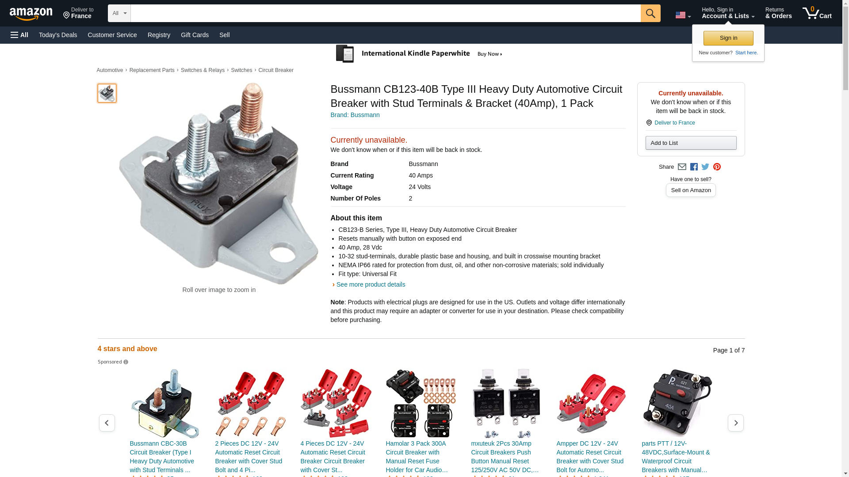
Task: Share via email envelope icon
Action: pos(682,167)
